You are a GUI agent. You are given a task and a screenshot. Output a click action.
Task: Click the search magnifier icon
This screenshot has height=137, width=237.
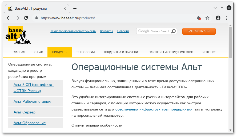[x=174, y=31]
